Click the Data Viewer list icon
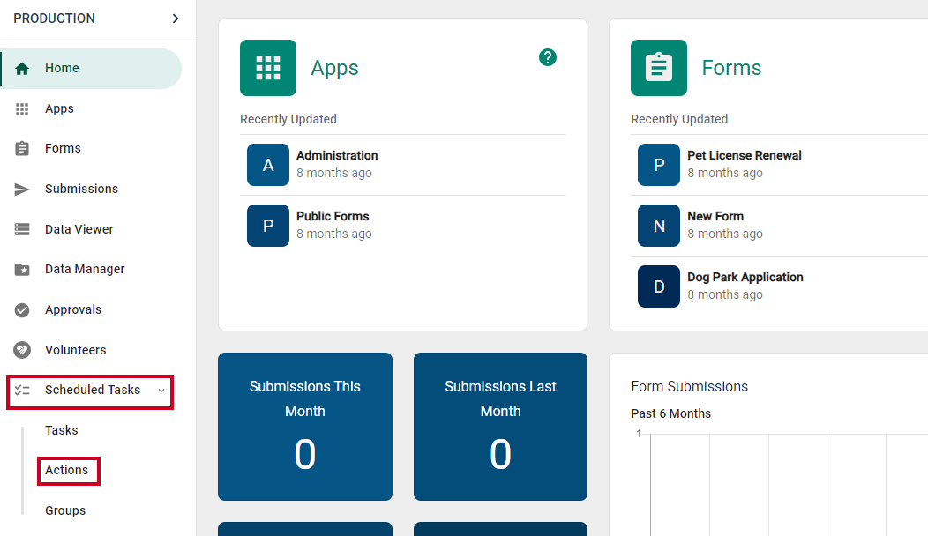This screenshot has width=928, height=536. tap(22, 229)
